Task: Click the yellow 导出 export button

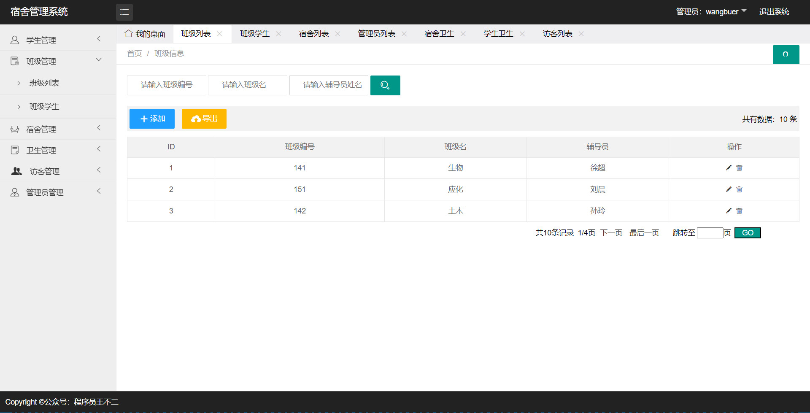Action: [x=204, y=119]
